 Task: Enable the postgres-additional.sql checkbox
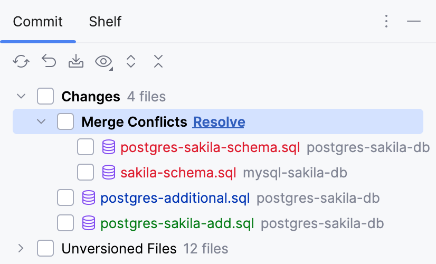[x=65, y=198]
